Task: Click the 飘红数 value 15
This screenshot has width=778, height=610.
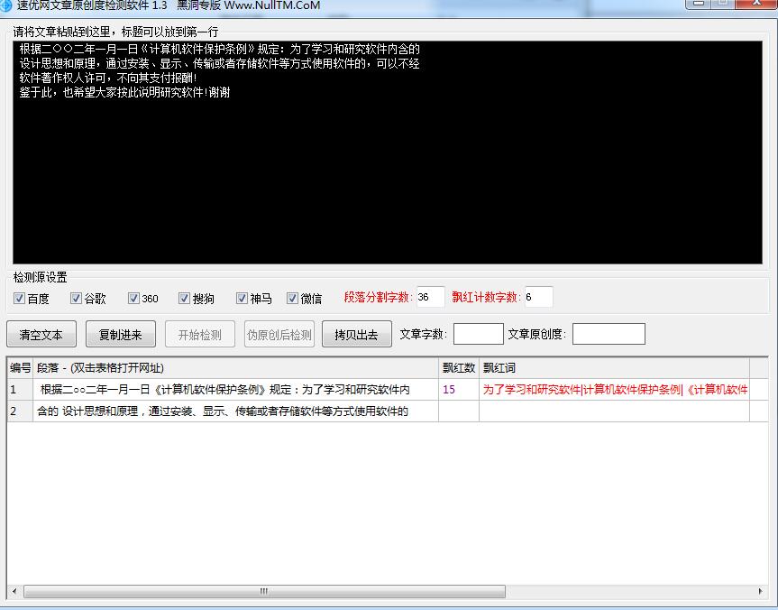Action: coord(449,390)
